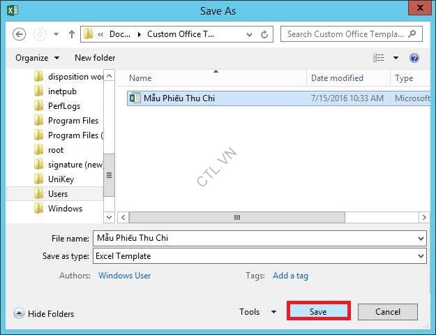This screenshot has width=436, height=335.
Task: Select the Mẫu Phiếu Thu Chi file
Action: point(278,98)
